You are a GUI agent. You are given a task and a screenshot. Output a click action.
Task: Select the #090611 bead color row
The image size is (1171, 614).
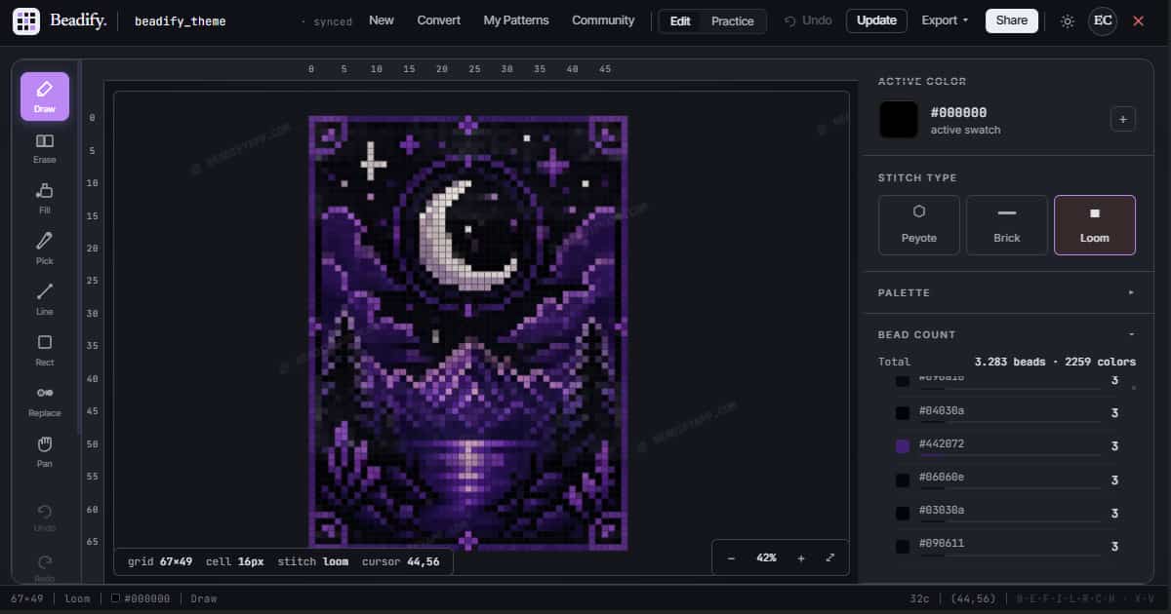pyautogui.click(x=1007, y=546)
